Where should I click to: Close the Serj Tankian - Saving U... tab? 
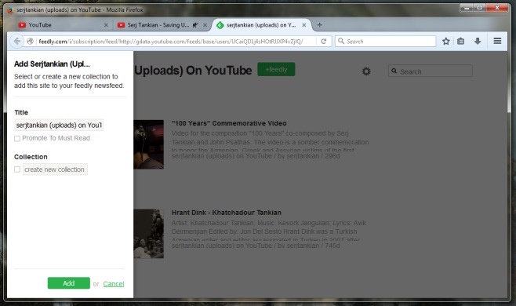click(205, 25)
